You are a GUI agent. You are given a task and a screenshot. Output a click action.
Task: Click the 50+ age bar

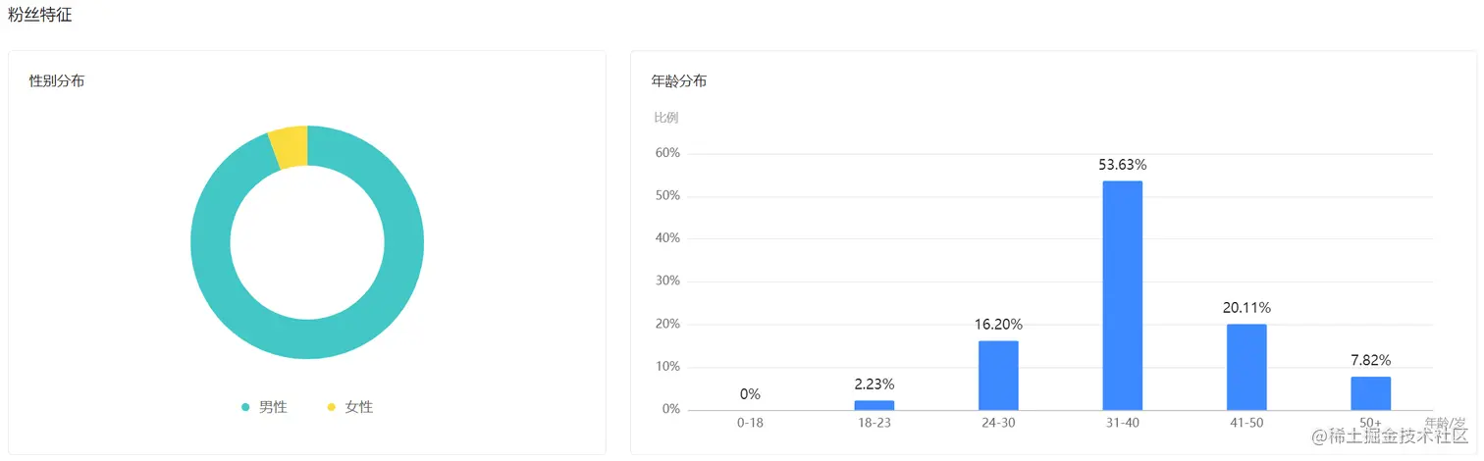1371,393
